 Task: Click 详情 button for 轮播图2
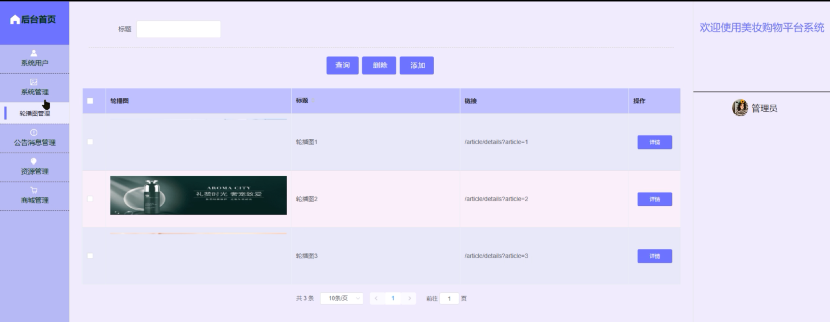[x=654, y=199]
